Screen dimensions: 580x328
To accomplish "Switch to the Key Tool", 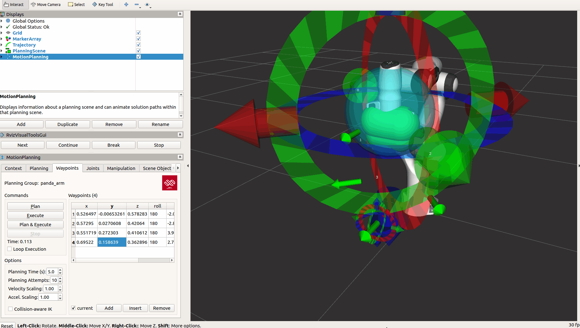I will coord(103,4).
